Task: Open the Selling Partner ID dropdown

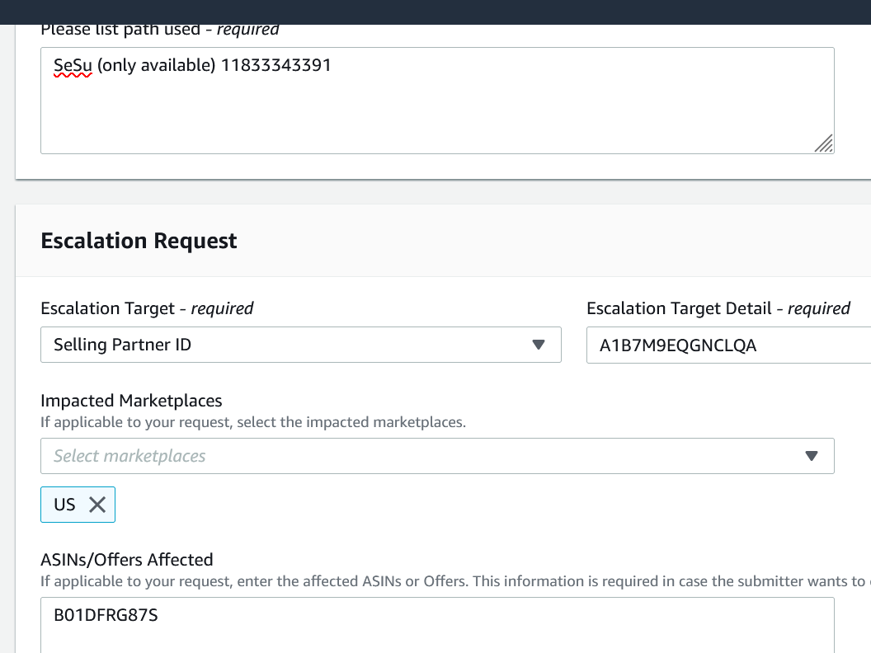Action: point(300,345)
